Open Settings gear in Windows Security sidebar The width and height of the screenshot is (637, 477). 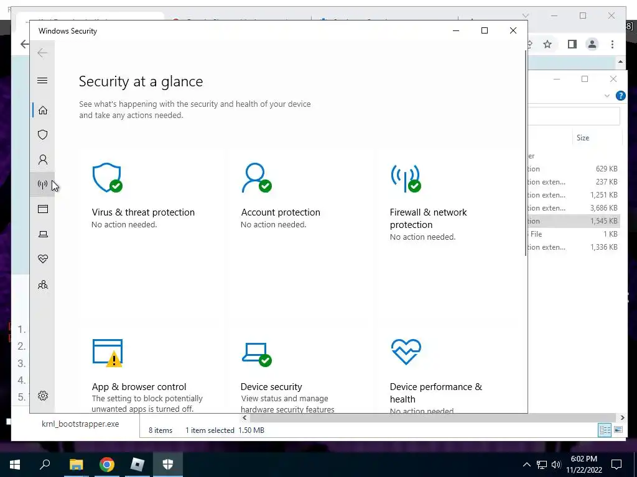pos(43,396)
